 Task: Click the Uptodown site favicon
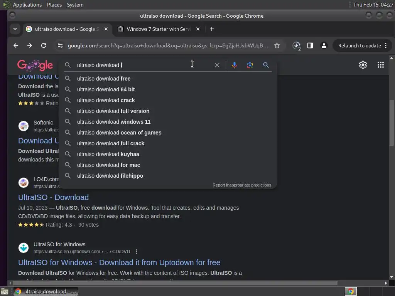(24, 248)
